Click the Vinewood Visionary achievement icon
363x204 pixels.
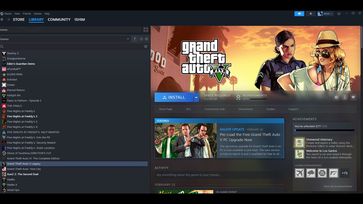pos(299,143)
